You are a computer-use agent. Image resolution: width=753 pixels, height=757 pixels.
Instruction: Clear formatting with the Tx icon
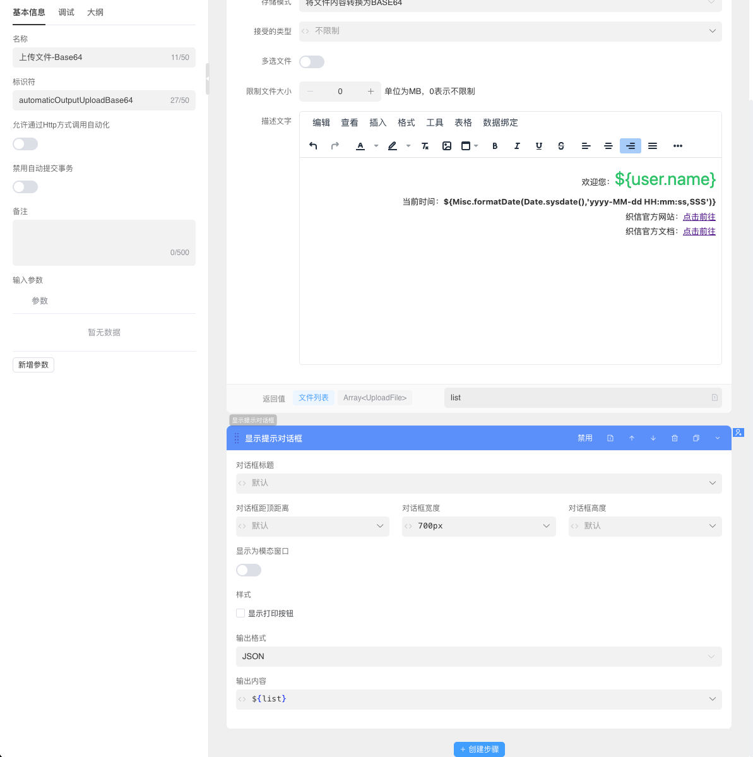[x=425, y=146]
